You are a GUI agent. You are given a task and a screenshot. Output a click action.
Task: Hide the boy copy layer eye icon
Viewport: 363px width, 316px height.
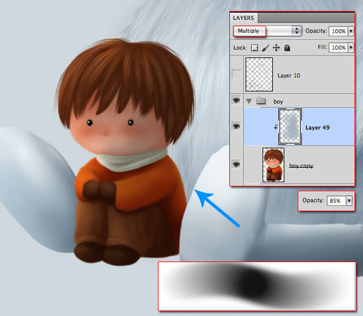tap(236, 164)
